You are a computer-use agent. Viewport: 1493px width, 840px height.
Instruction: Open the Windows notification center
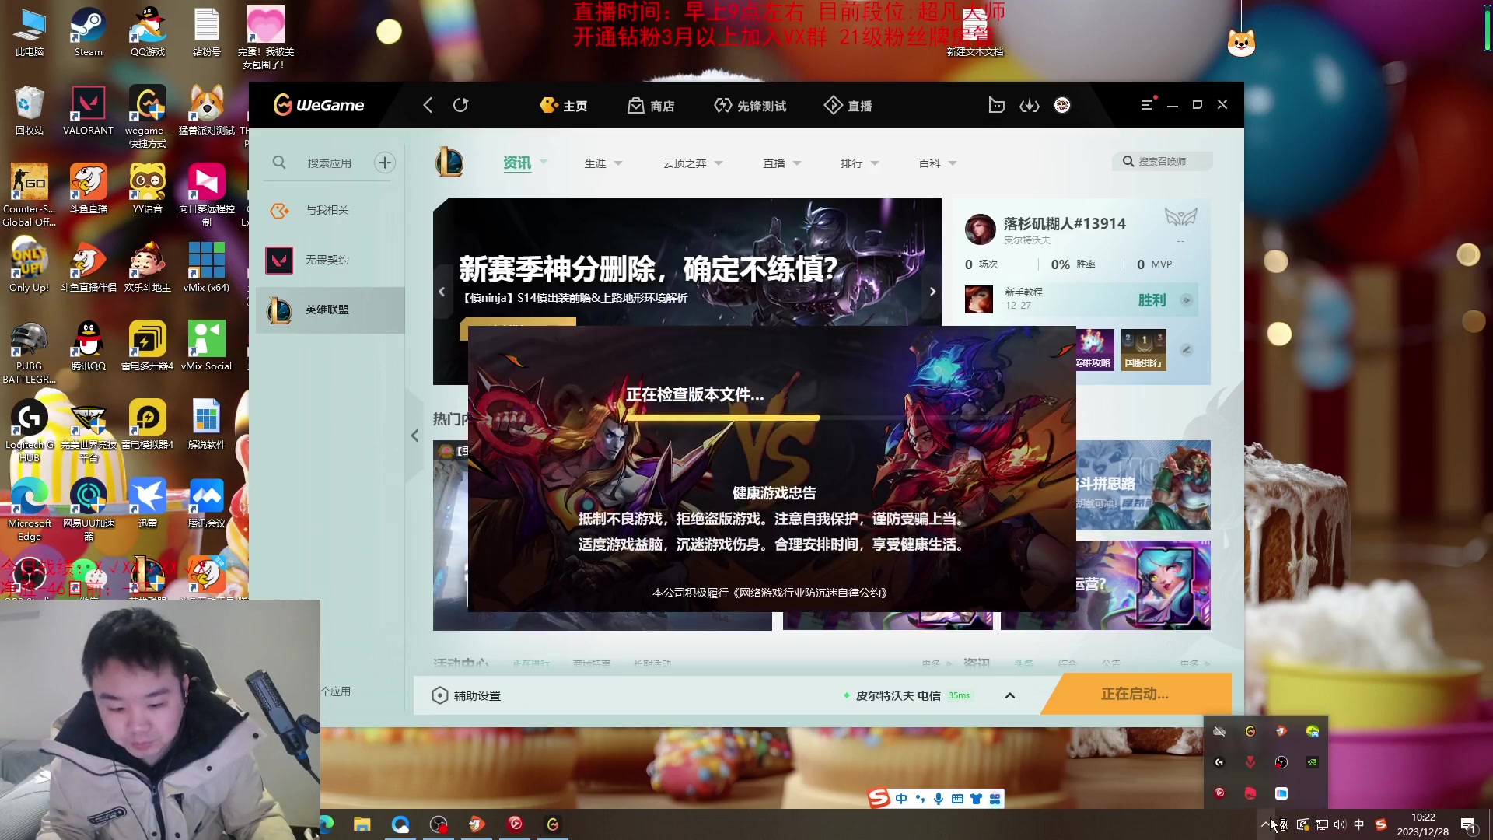click(x=1468, y=824)
